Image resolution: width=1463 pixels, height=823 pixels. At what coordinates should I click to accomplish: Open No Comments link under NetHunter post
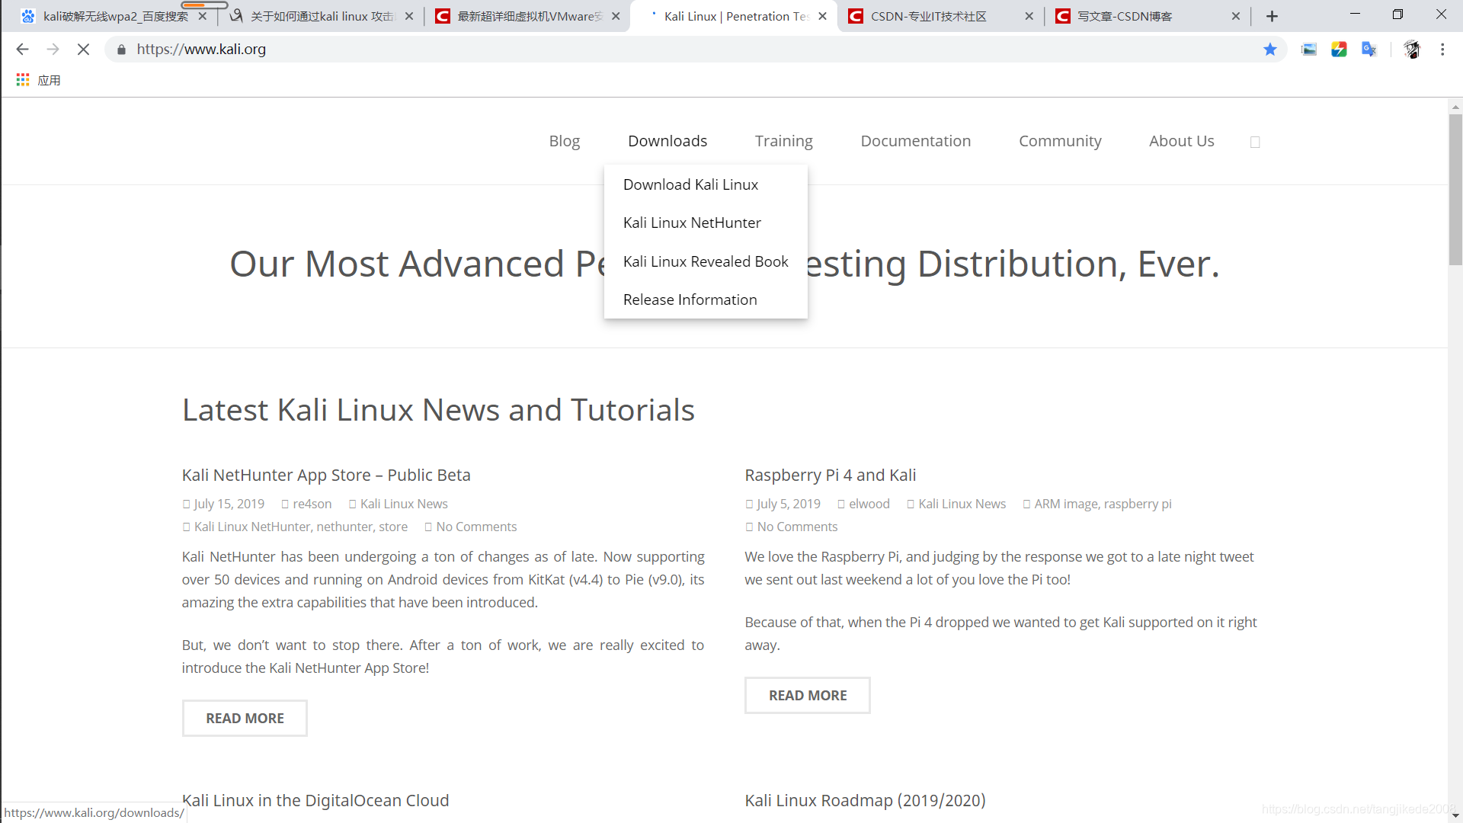point(476,527)
